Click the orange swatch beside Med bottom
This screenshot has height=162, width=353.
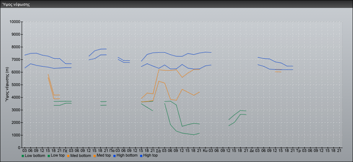tap(68, 156)
